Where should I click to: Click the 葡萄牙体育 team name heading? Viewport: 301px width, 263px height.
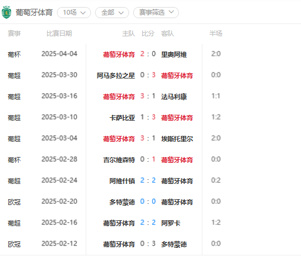[x=34, y=12]
